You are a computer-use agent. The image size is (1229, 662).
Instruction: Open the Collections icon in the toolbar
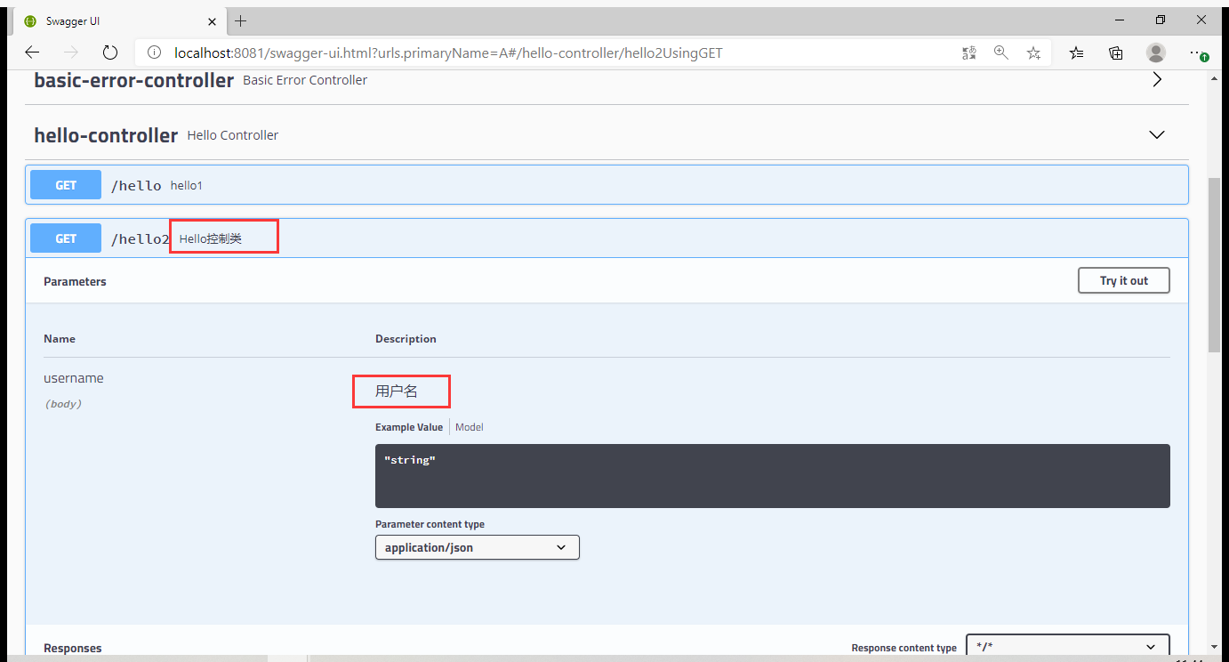pyautogui.click(x=1116, y=53)
